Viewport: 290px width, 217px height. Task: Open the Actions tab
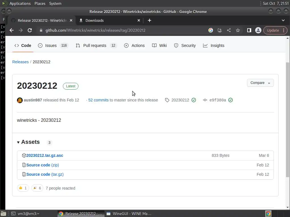tap(135, 45)
